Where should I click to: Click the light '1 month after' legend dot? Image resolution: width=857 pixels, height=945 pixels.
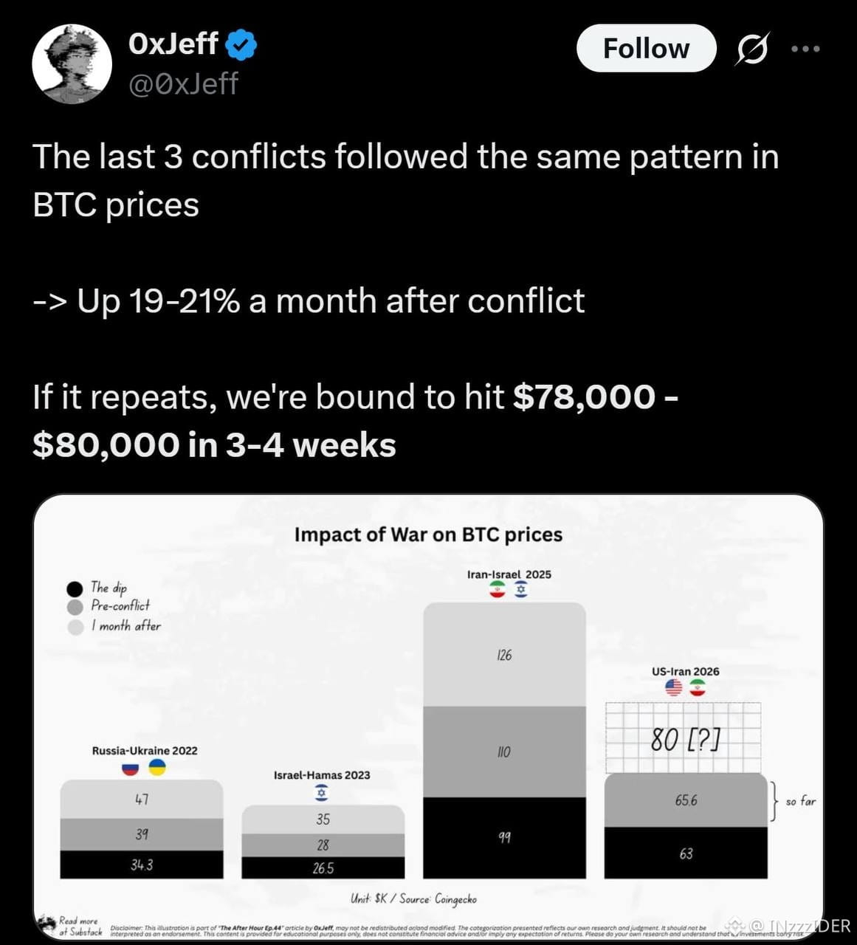pos(75,627)
